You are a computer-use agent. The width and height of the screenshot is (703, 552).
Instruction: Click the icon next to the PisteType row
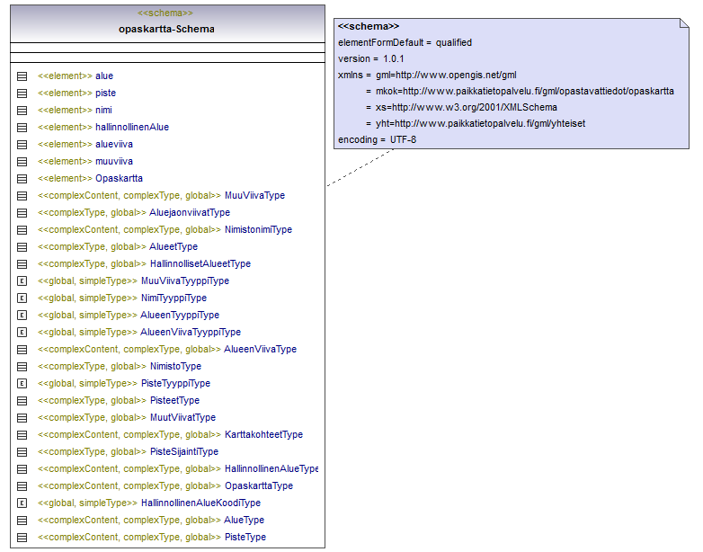22,538
